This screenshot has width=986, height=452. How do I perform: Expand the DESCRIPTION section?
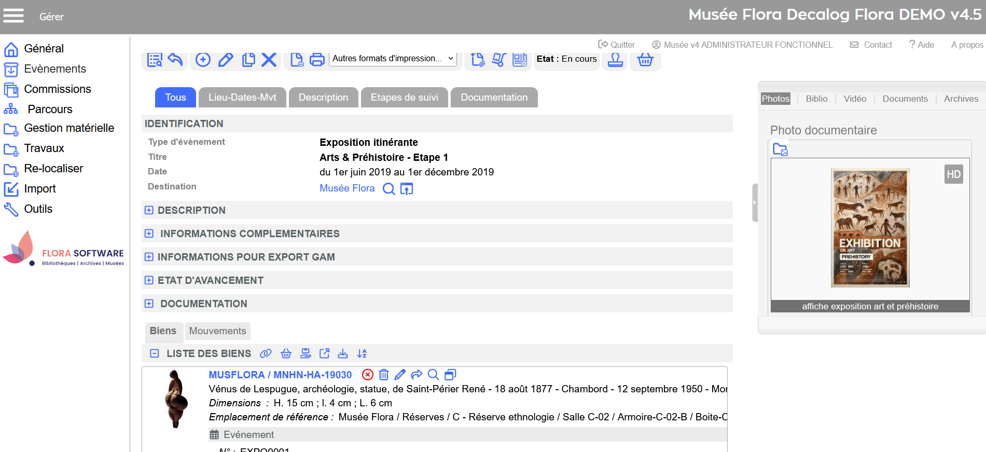[x=149, y=210]
